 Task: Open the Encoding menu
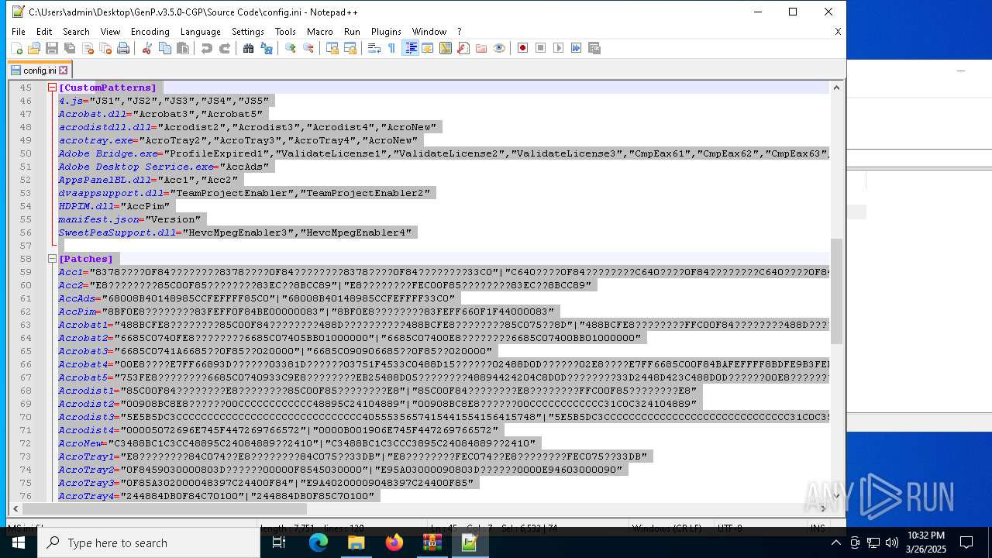(150, 32)
